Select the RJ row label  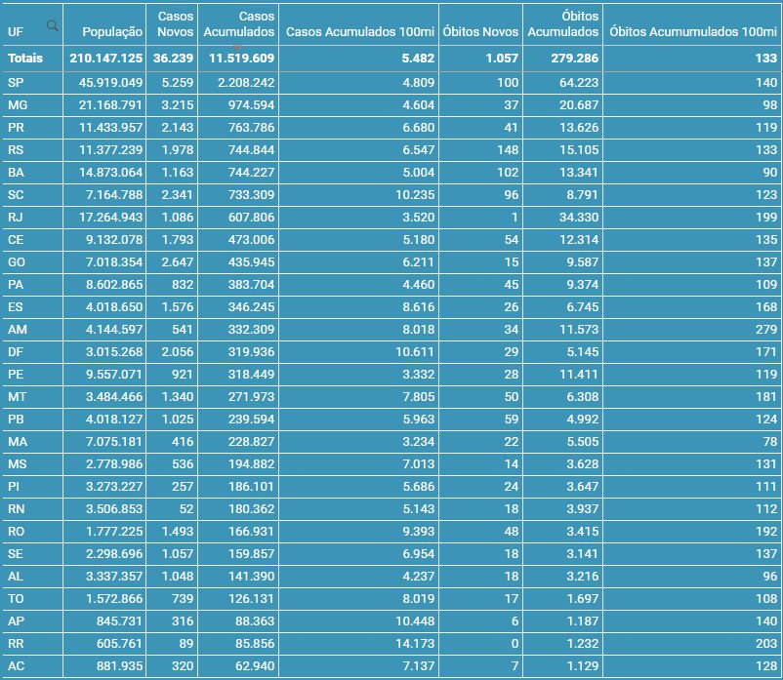pyautogui.click(x=16, y=218)
